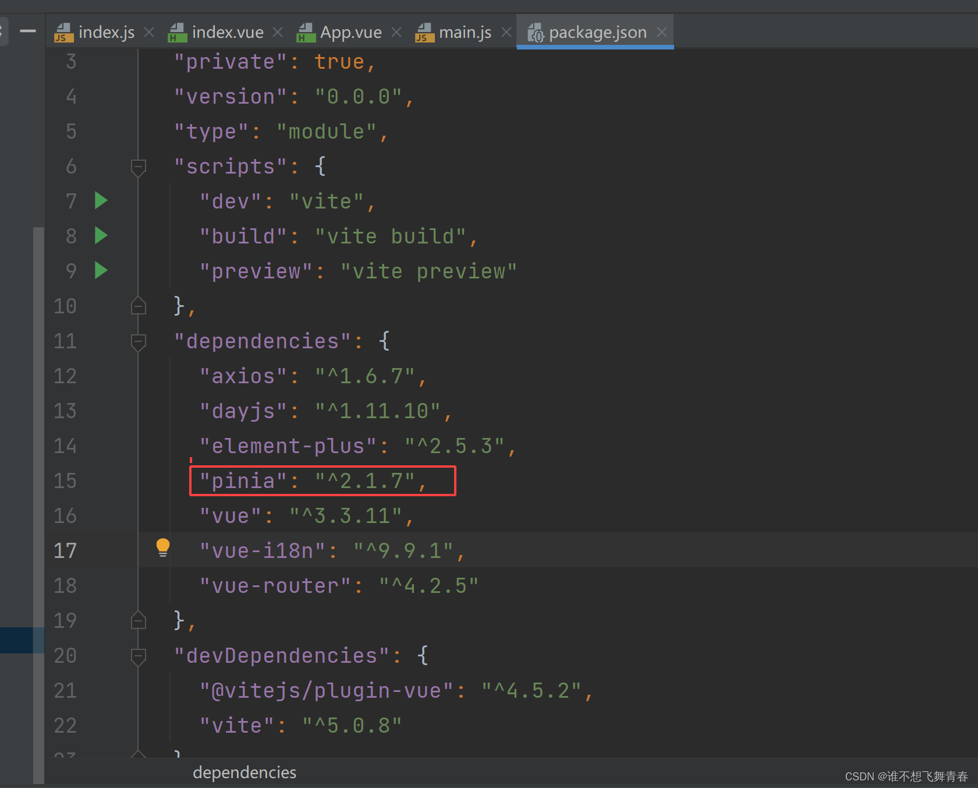
Task: Close the main.js tab
Action: tap(506, 32)
